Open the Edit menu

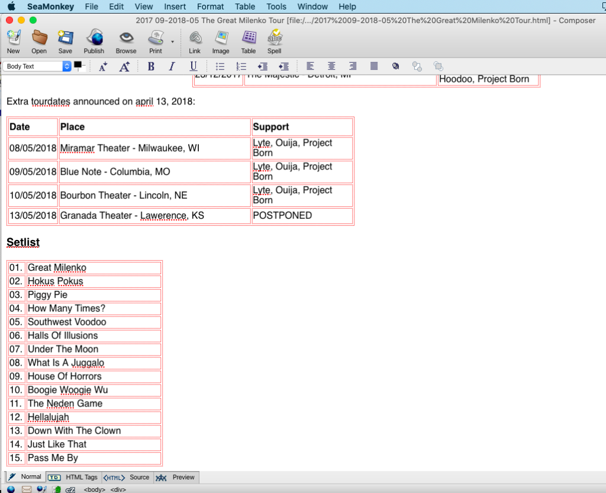117,7
